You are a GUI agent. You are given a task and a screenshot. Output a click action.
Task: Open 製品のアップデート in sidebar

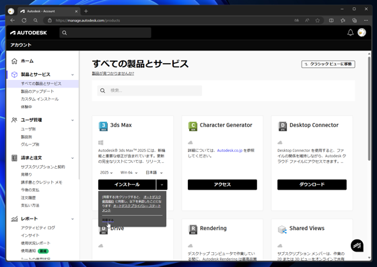click(x=37, y=91)
